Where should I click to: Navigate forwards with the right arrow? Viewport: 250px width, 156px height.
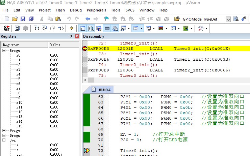click(96, 19)
